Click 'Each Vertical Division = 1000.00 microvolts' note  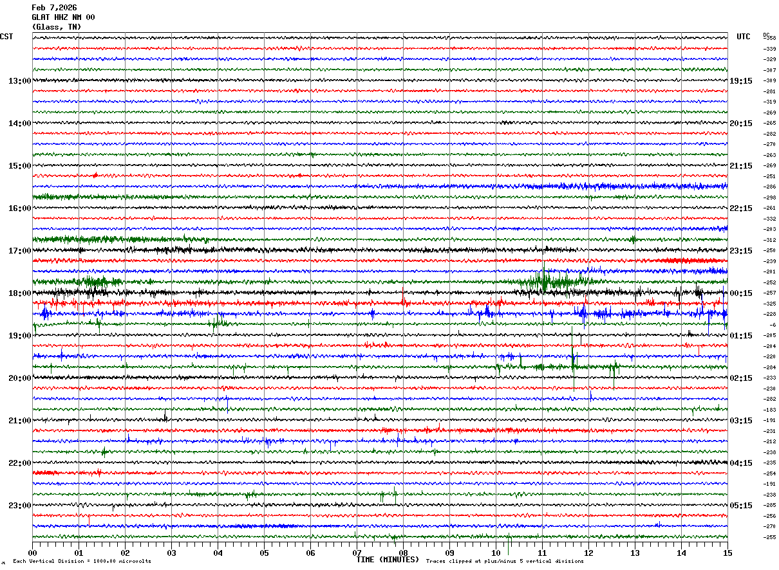82,561
